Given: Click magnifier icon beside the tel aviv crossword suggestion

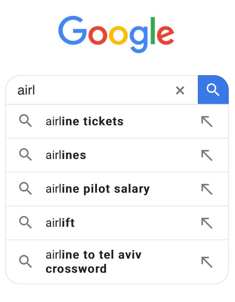Looking at the screenshot, I should coord(26,261).
